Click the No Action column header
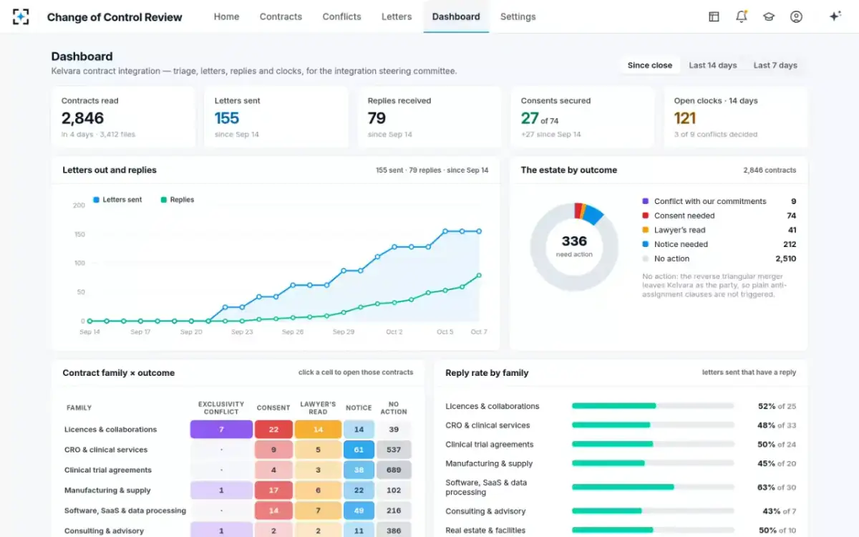 pos(394,407)
